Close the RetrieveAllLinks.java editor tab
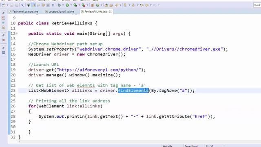This screenshot has height=147, width=261. (110, 11)
